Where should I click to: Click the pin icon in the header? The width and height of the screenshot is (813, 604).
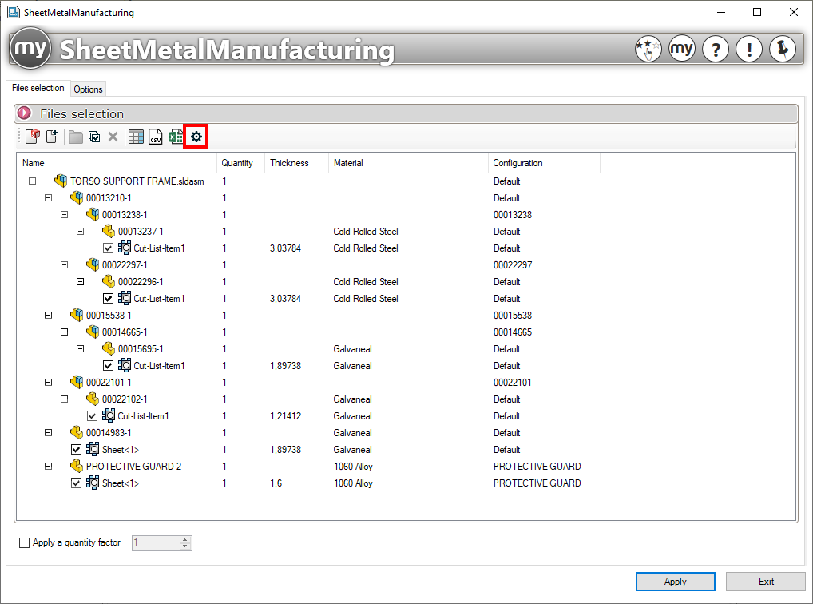click(x=783, y=49)
